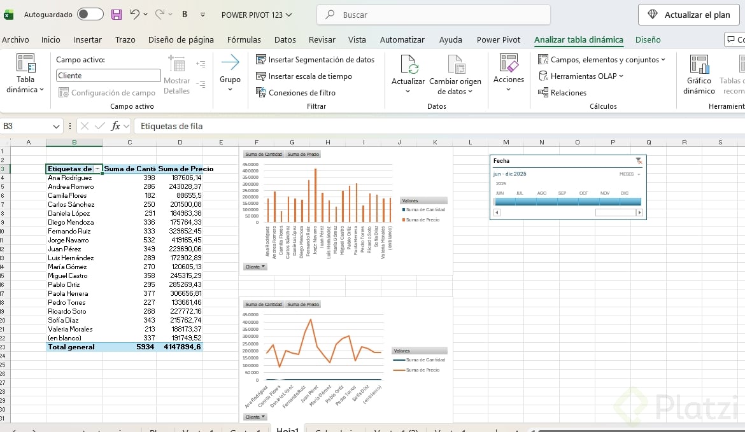This screenshot has width=745, height=432.
Task: Click the bold B quick access icon
Action: coord(185,15)
